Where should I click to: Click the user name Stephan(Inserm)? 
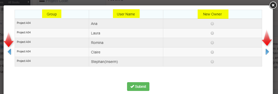[104, 62]
